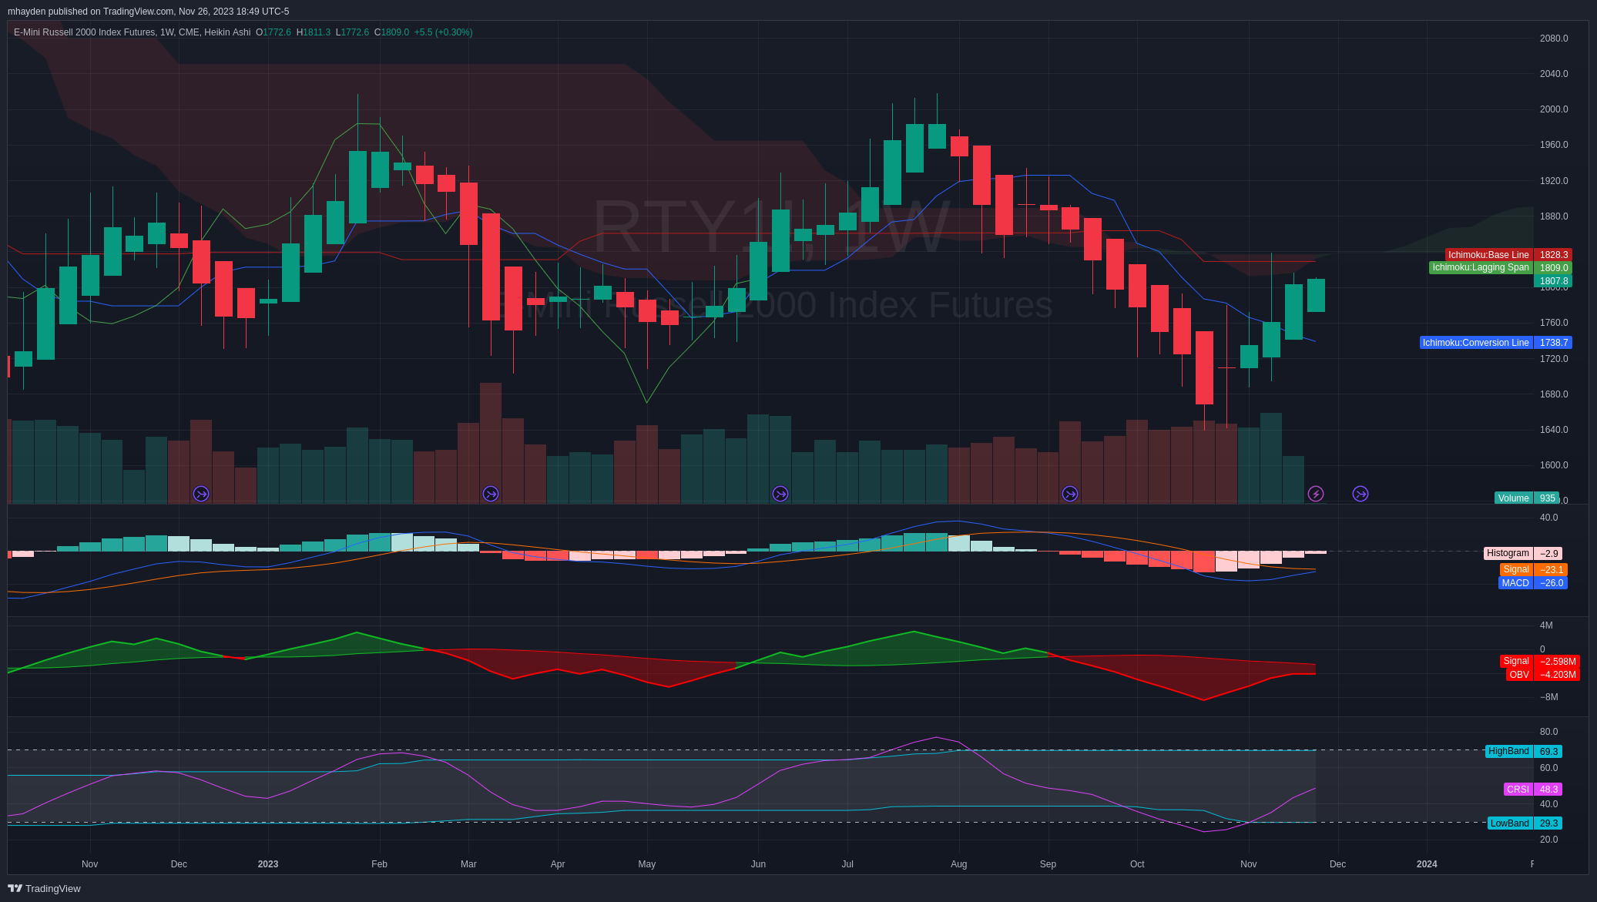The height and width of the screenshot is (902, 1597).
Task: Open the future event marker after the last candle
Action: (x=1360, y=494)
